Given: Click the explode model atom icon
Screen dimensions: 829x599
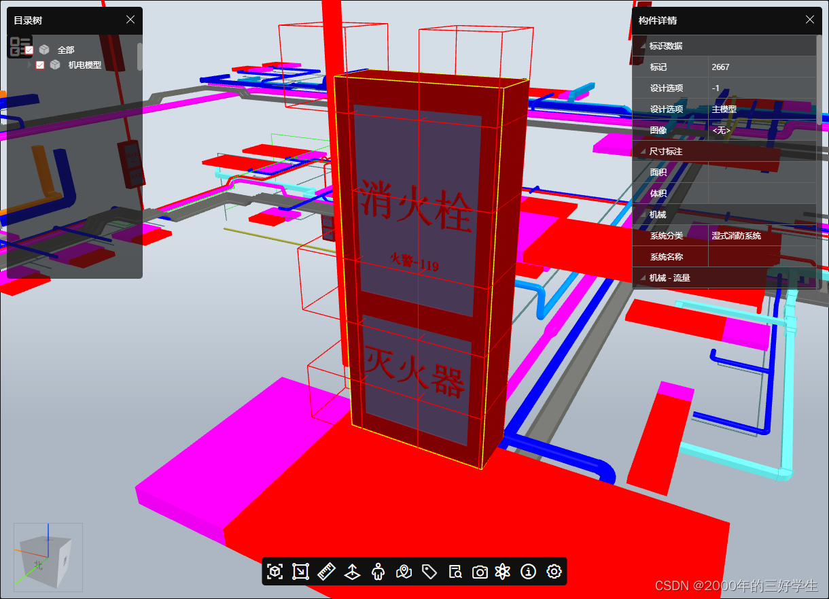Looking at the screenshot, I should tap(502, 572).
